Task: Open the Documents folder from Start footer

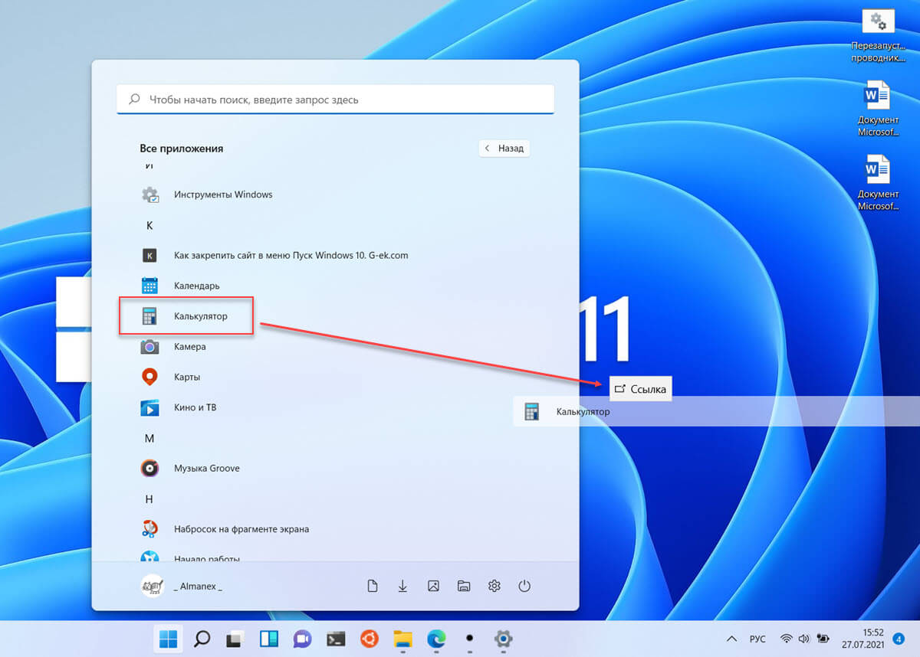Action: coord(373,587)
